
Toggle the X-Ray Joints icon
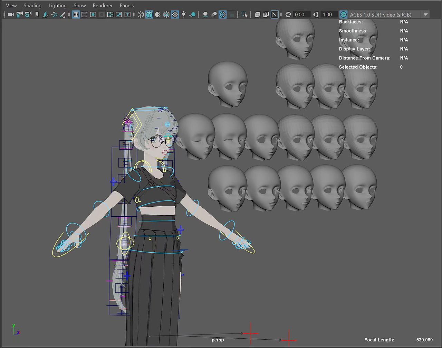tap(275, 15)
